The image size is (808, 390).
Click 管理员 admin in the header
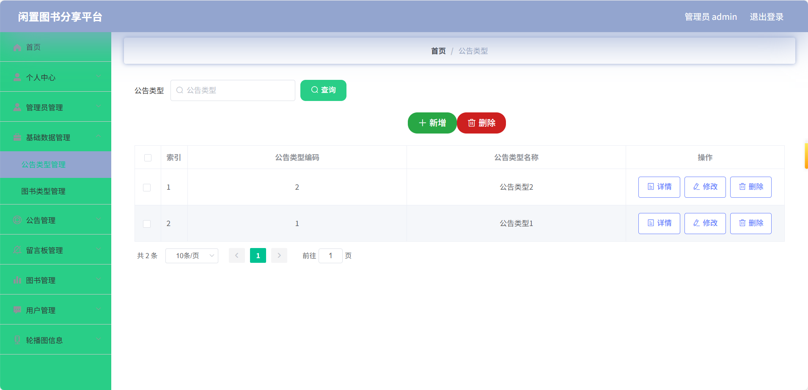(x=711, y=17)
